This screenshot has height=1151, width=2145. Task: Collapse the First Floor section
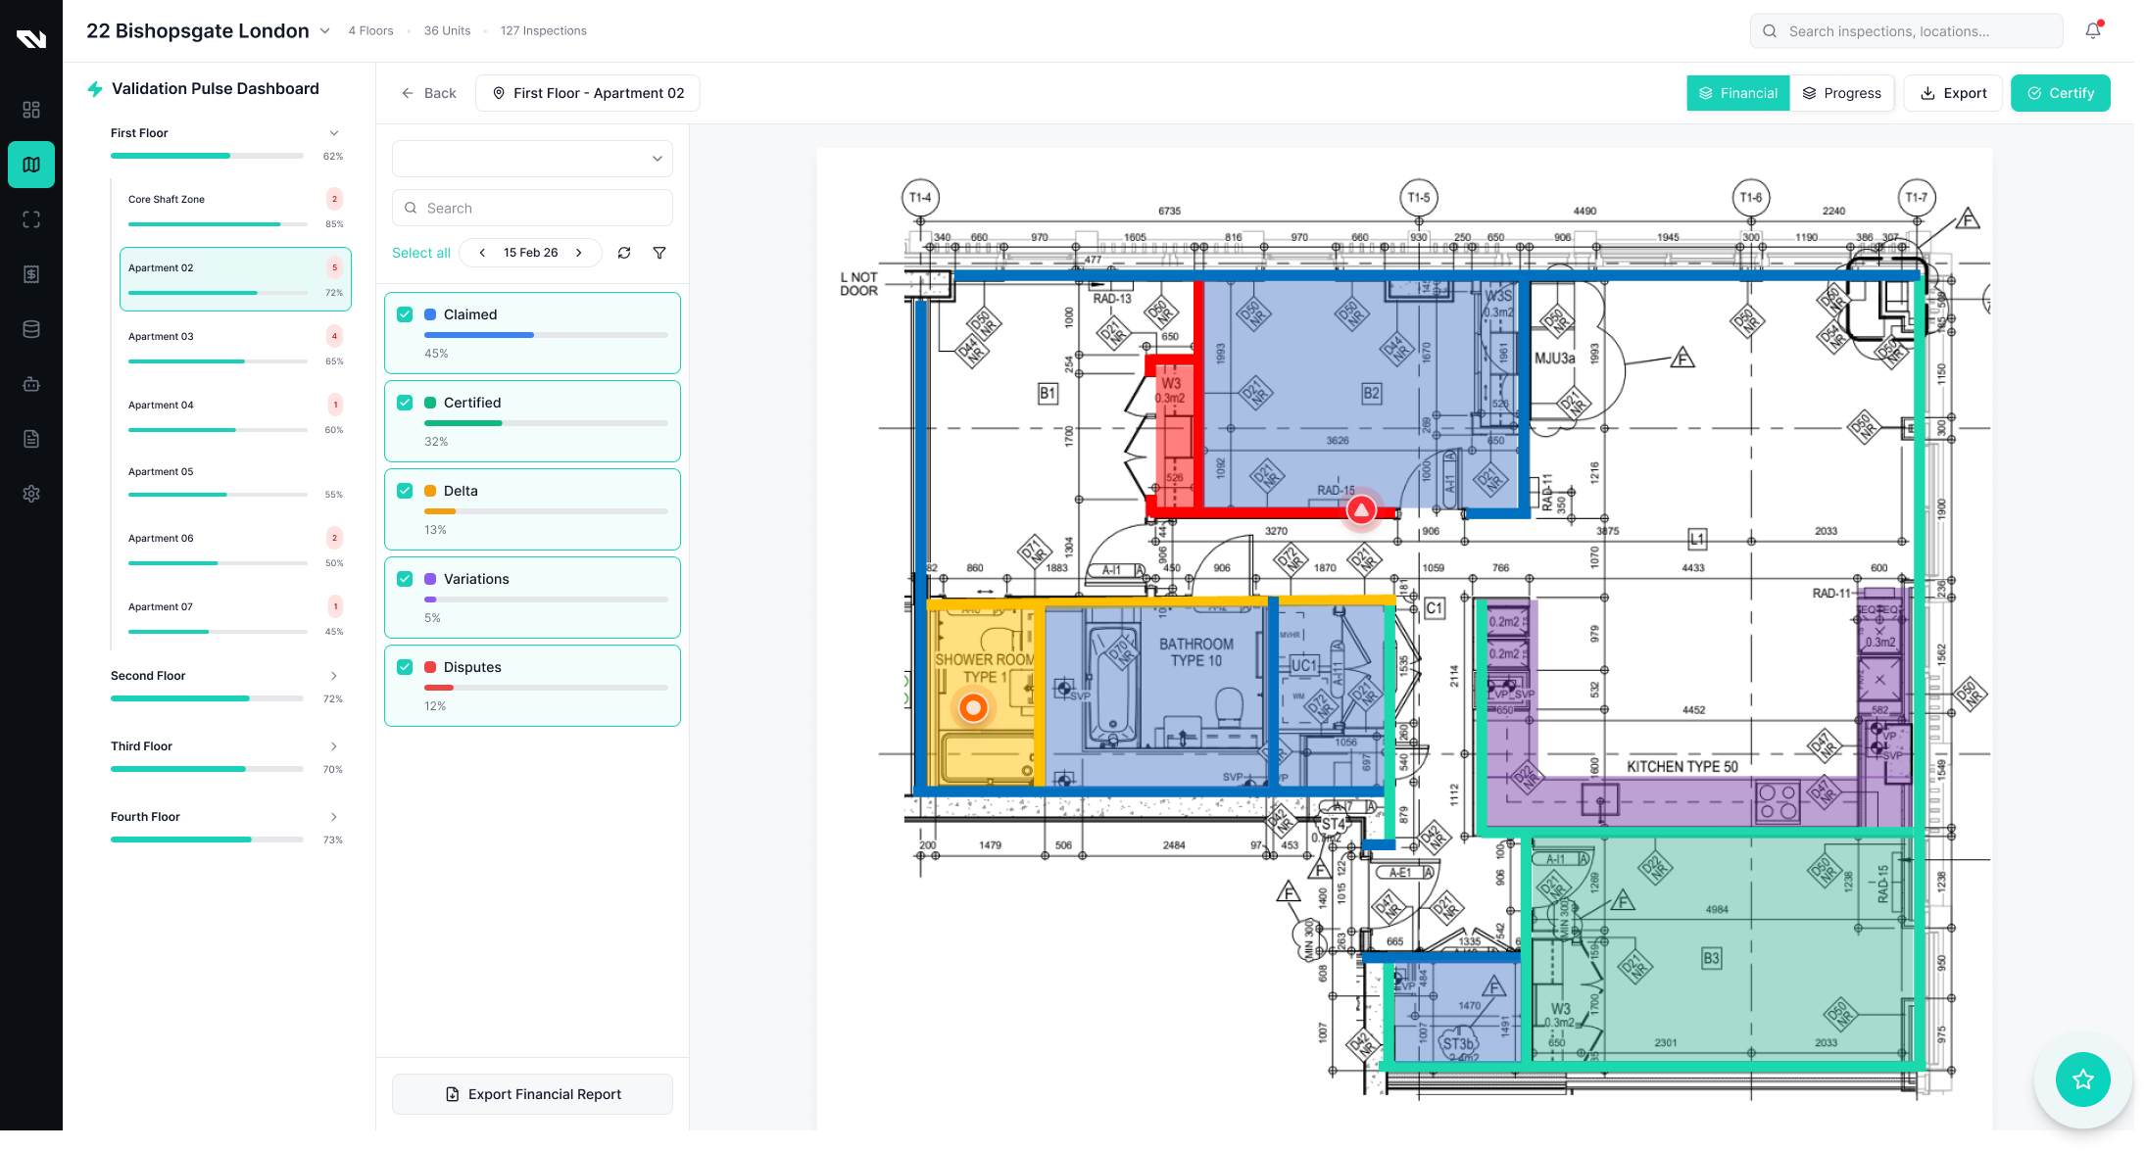point(334,133)
